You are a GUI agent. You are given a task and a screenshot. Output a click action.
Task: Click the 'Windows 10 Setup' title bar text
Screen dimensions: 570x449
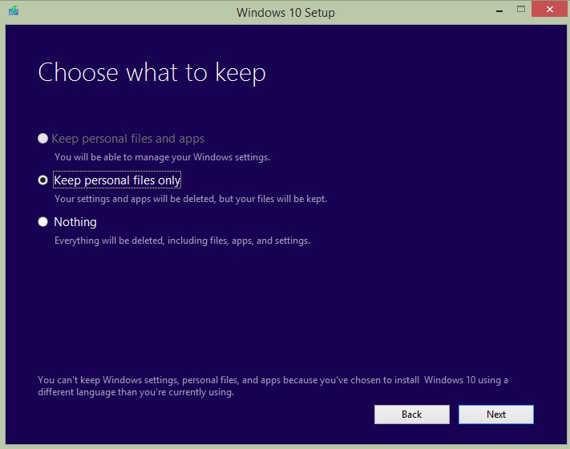(285, 12)
